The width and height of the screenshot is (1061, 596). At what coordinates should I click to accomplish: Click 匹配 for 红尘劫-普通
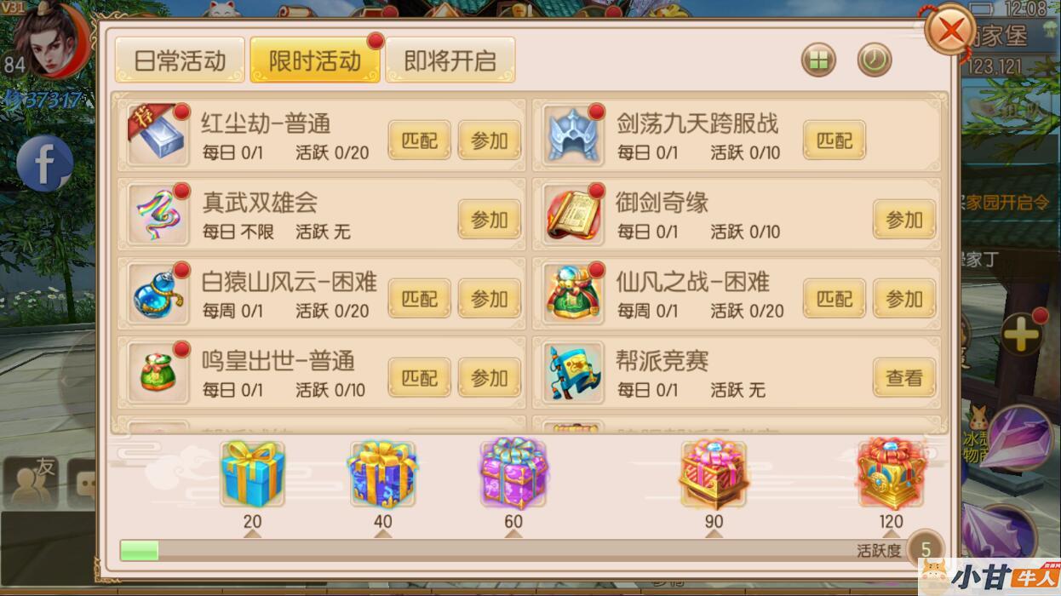click(420, 140)
